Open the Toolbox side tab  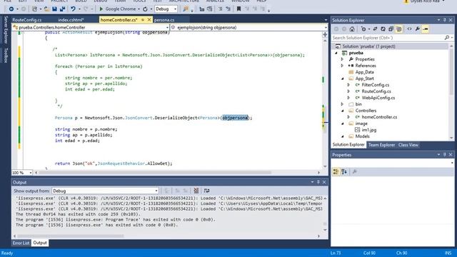point(6,56)
